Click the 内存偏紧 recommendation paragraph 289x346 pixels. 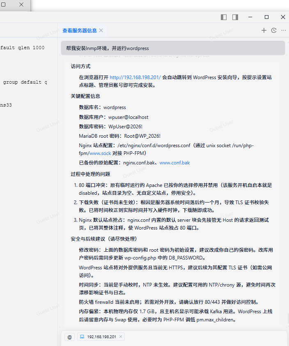pyautogui.click(x=176, y=316)
